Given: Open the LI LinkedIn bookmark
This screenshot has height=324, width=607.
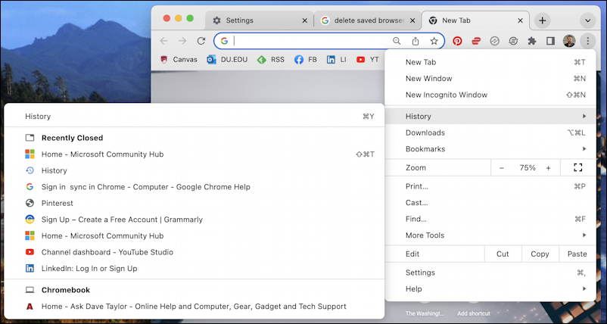Looking at the screenshot, I should coord(336,60).
